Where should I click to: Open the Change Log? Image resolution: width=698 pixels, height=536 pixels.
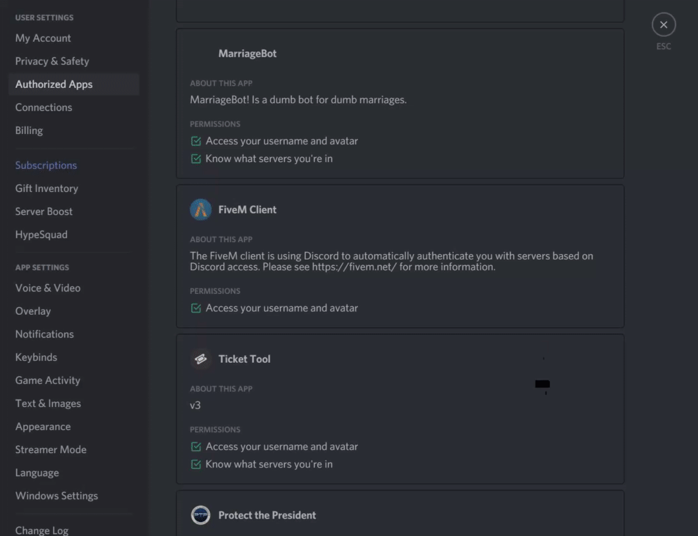[x=42, y=530]
